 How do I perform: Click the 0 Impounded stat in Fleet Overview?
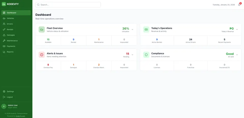click(124, 41)
